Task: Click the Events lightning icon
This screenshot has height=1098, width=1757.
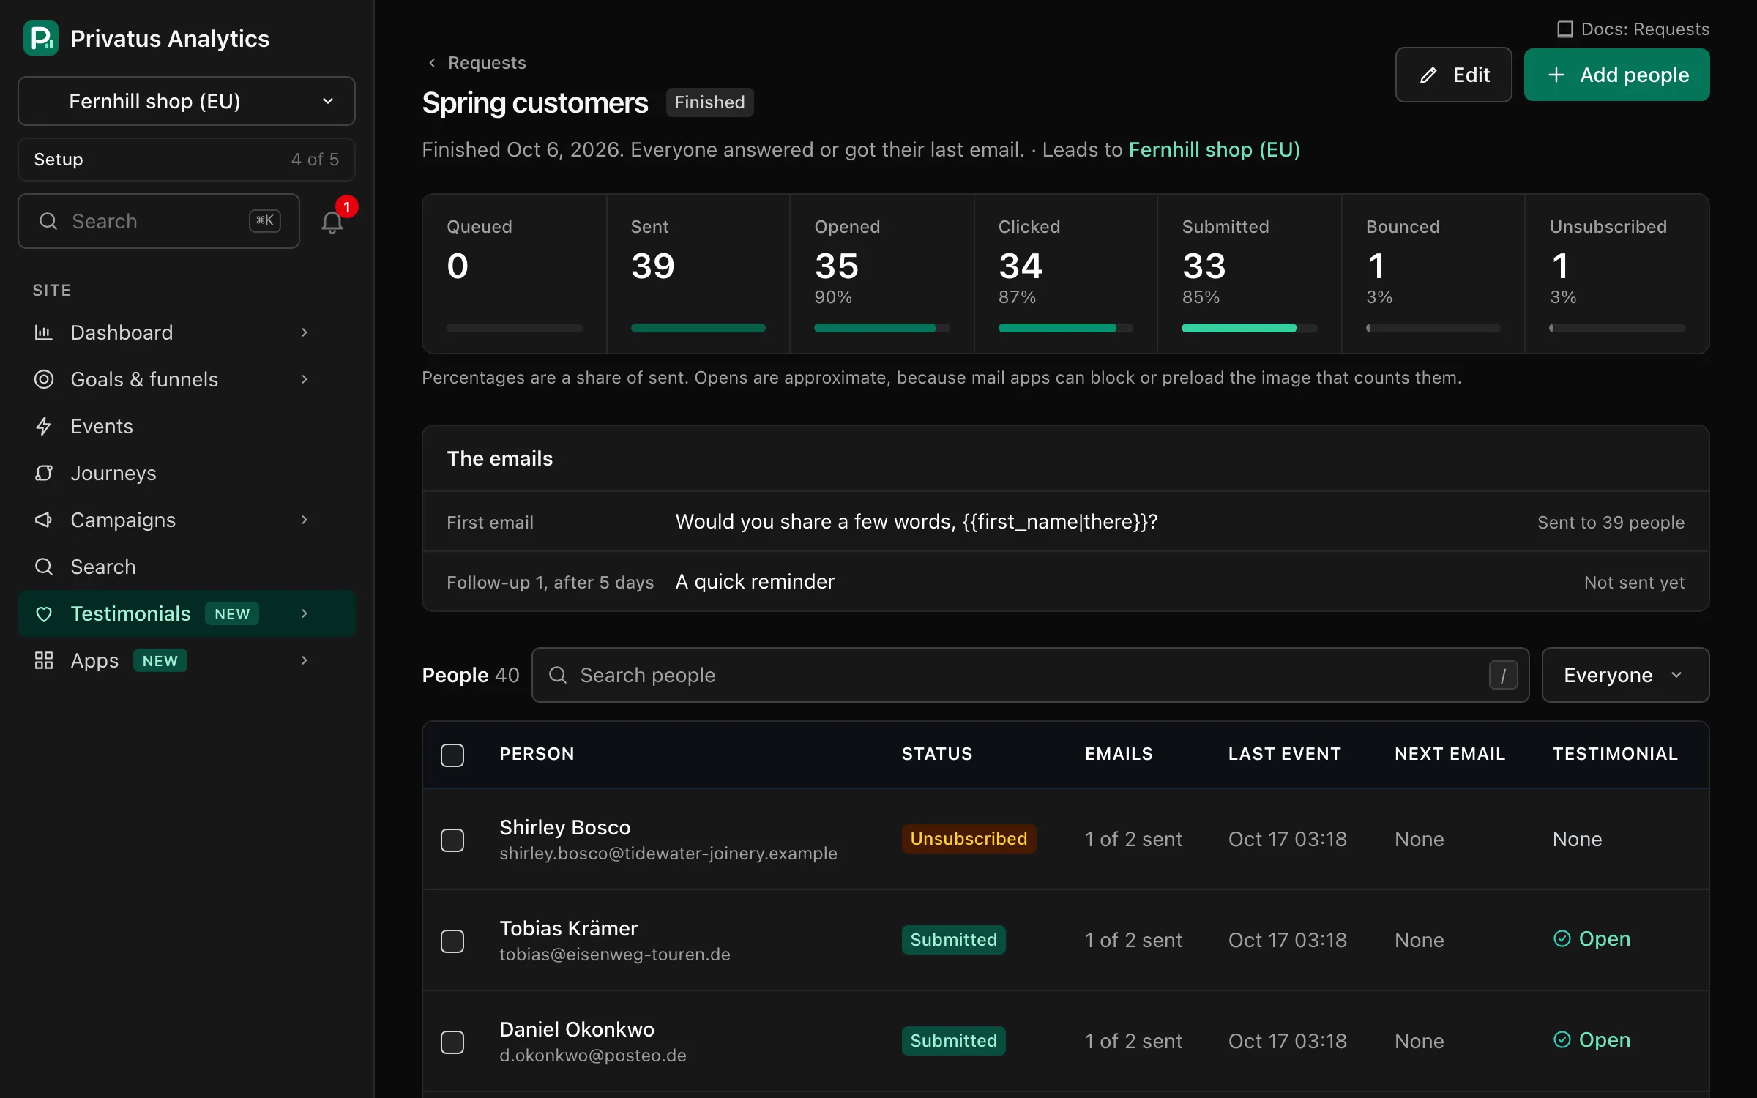Action: pos(44,426)
